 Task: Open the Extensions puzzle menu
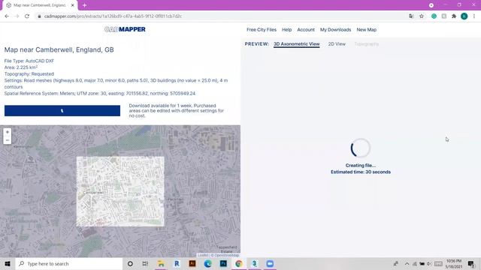(454, 16)
